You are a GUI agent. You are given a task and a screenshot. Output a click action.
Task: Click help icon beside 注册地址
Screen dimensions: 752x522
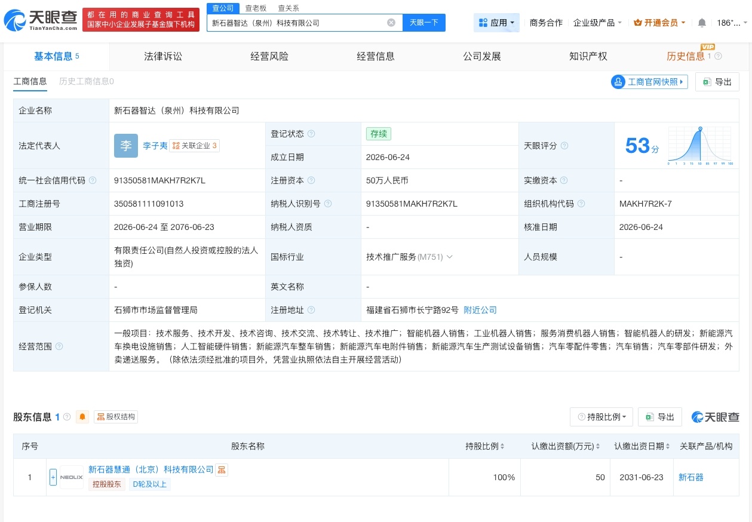click(x=311, y=310)
